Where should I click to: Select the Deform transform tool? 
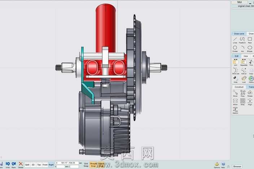click(x=235, y=111)
